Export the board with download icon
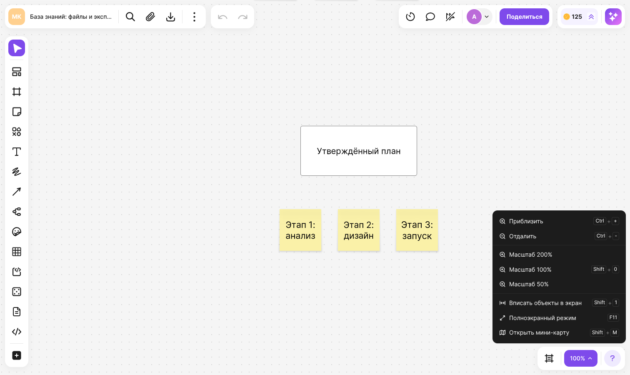Screen dimensions: 630x375 pos(170,17)
